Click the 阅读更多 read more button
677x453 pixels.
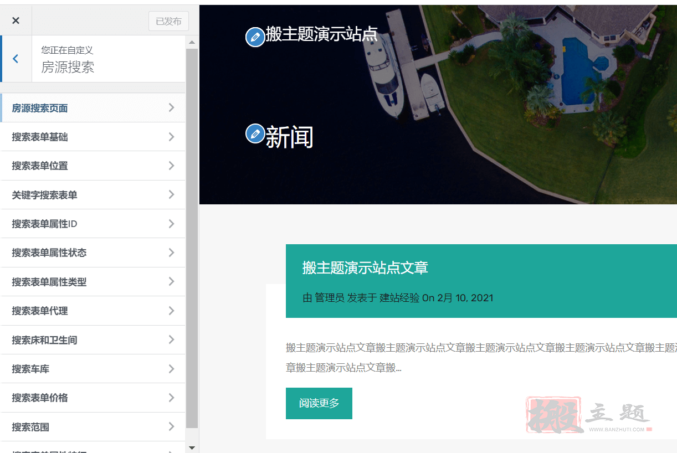coord(319,403)
